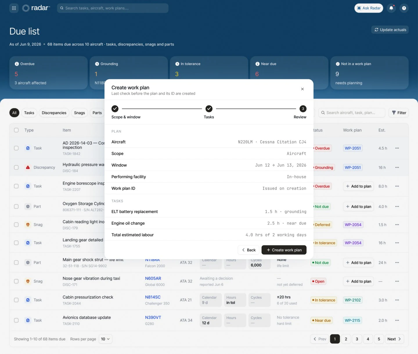The image size is (418, 354).
Task: Switch to the Discrepancies tab
Action: pos(54,113)
